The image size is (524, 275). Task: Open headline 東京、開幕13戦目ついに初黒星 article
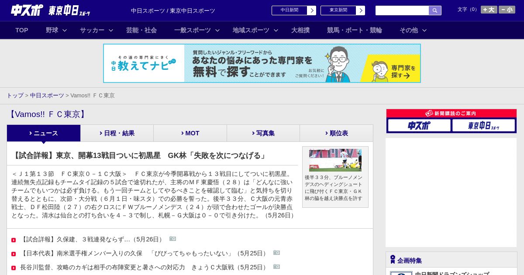pyautogui.click(x=139, y=156)
